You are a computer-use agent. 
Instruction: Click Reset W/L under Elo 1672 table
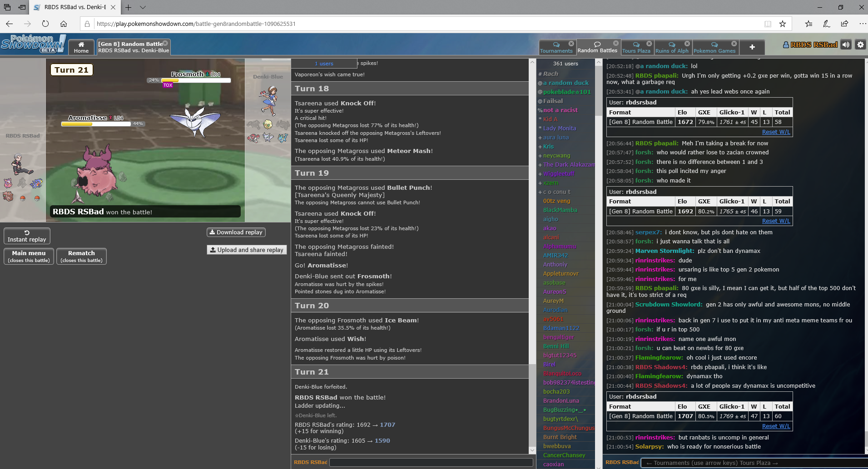tap(776, 132)
